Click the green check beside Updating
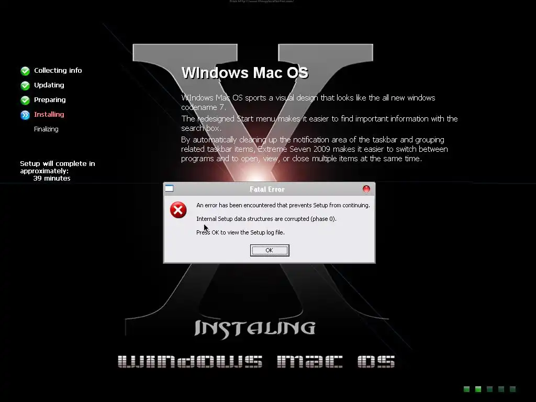 pyautogui.click(x=25, y=85)
